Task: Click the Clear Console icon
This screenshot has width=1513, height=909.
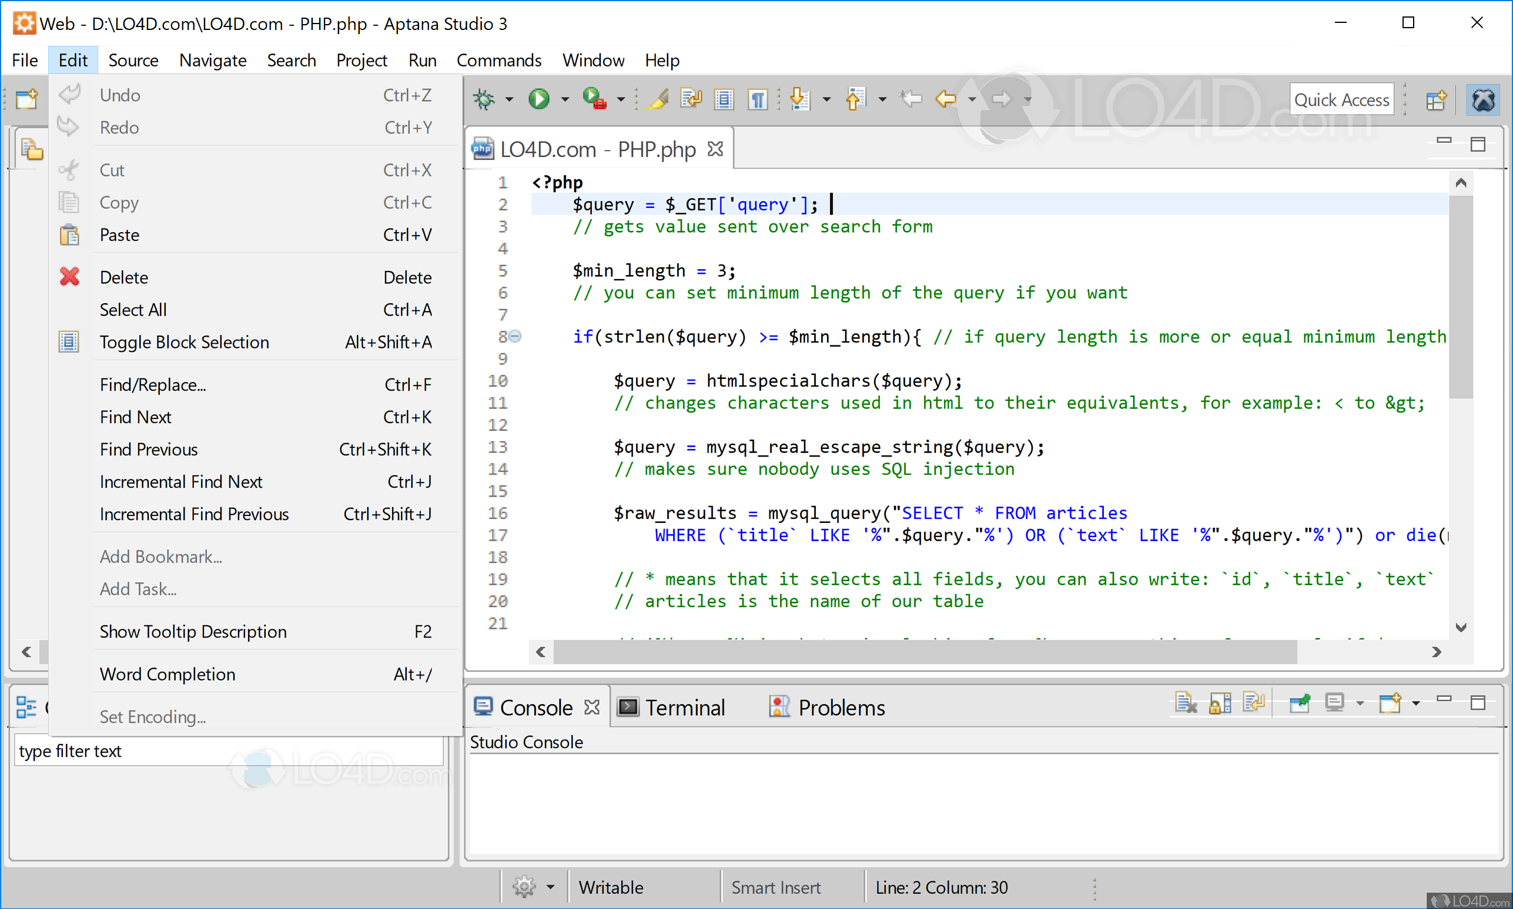Action: coord(1186,703)
